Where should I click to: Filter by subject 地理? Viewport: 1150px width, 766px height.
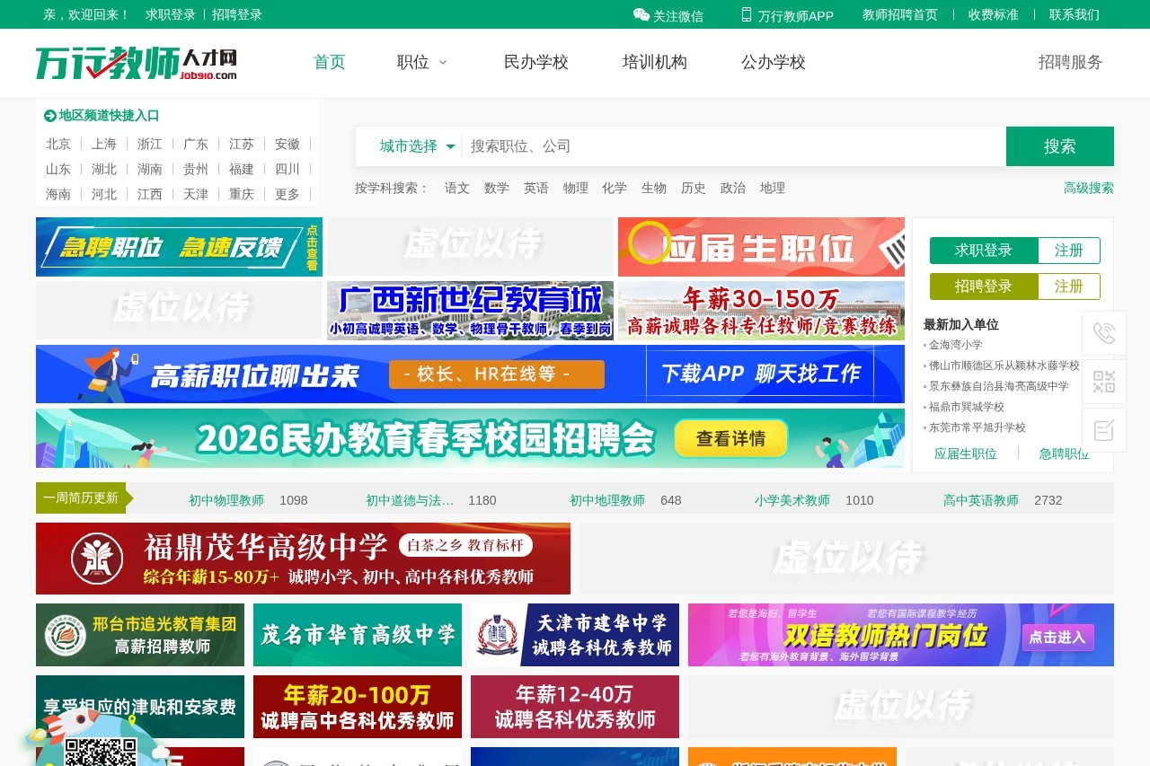773,188
